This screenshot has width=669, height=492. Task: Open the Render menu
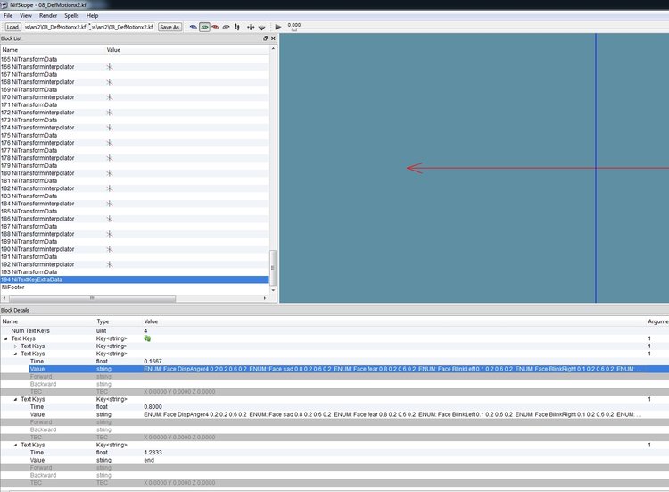[48, 16]
